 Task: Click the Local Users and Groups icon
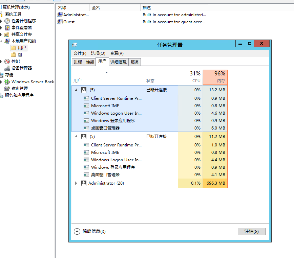pos(7,41)
